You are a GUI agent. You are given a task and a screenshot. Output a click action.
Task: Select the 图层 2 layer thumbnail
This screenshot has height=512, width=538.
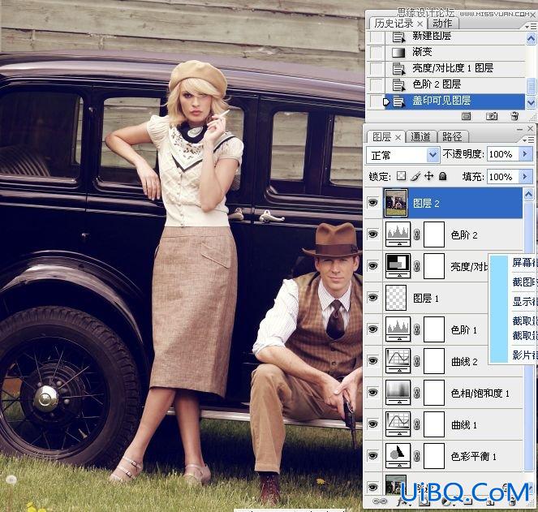pyautogui.click(x=396, y=203)
